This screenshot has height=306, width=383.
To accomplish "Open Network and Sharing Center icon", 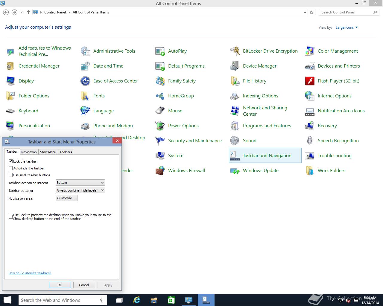I will click(235, 111).
